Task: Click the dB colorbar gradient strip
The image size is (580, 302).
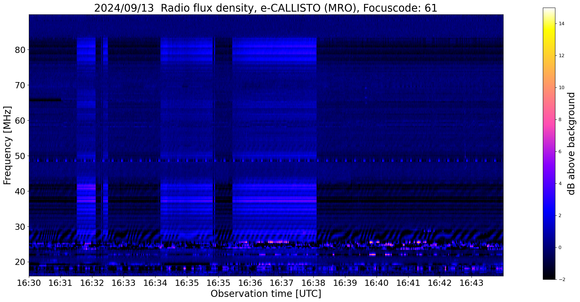Action: pos(549,144)
